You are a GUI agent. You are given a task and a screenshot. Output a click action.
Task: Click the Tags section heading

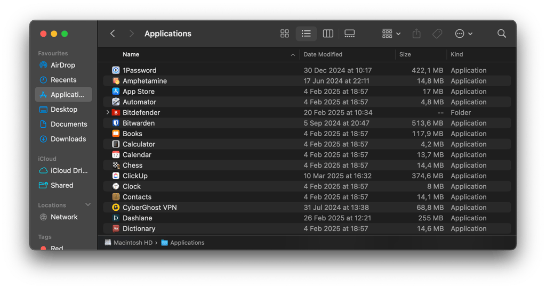[x=45, y=237]
